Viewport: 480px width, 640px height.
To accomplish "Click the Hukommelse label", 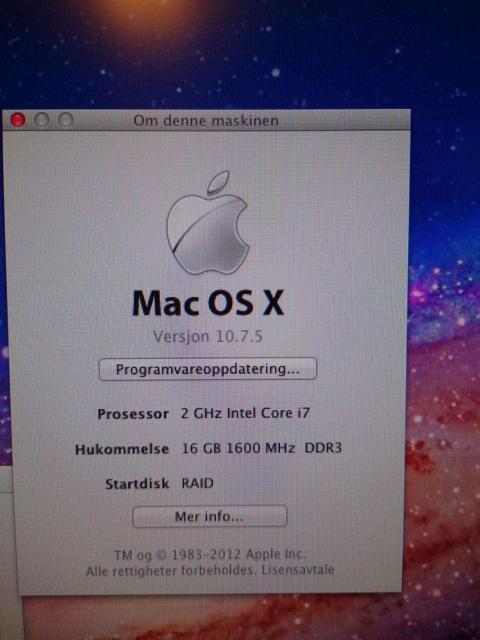I will click(122, 449).
